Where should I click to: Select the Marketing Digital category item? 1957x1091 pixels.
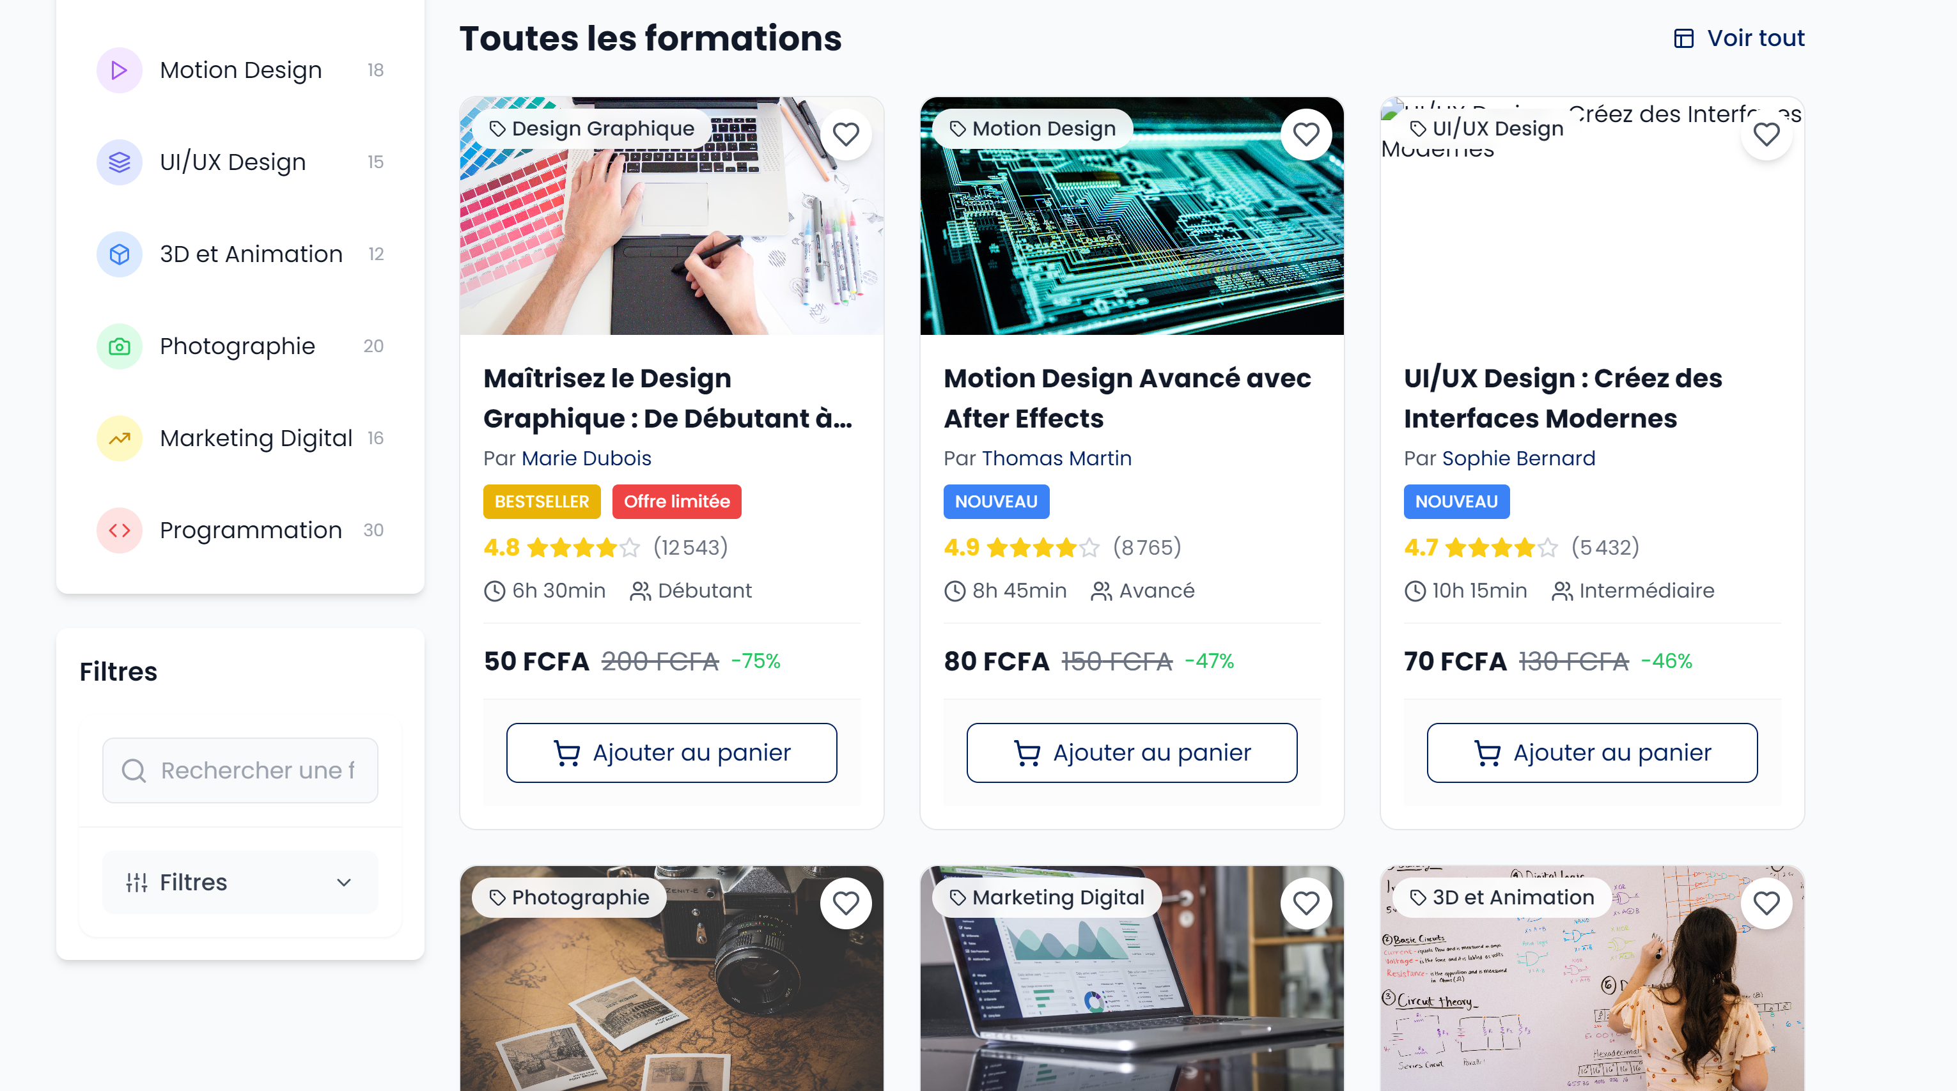[x=240, y=438]
